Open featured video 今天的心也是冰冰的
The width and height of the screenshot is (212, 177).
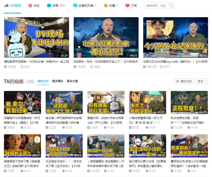(x=176, y=37)
